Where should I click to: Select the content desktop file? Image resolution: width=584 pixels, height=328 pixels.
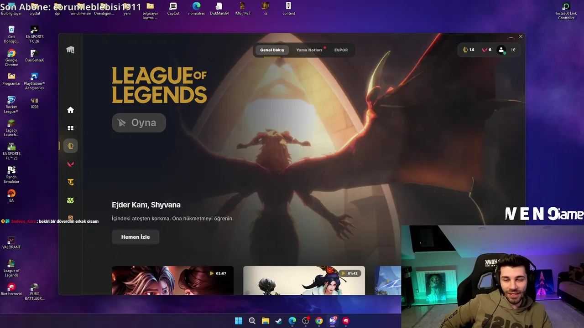[289, 9]
